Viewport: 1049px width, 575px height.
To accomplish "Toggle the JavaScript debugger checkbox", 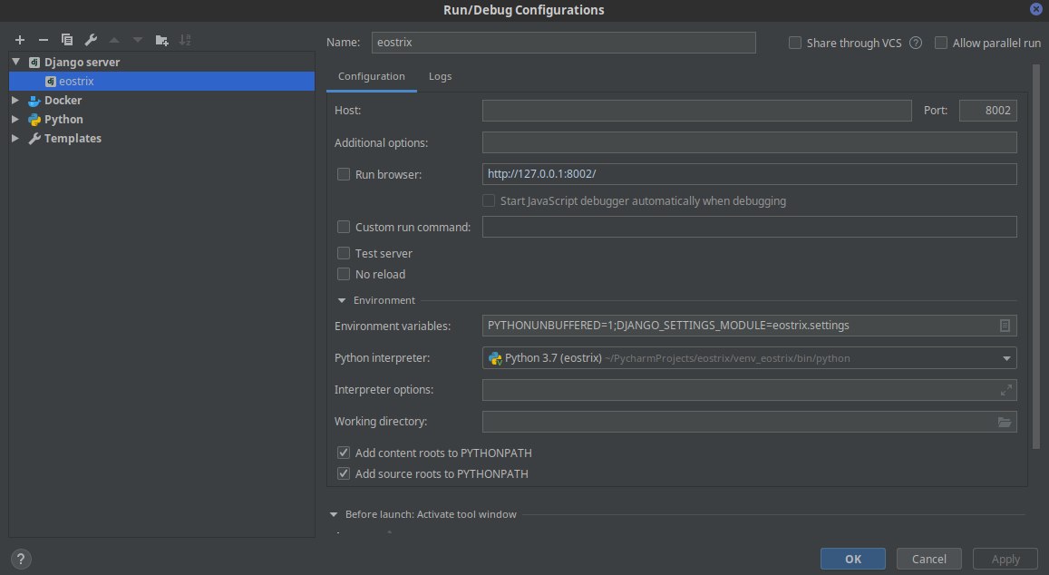I will click(x=489, y=200).
